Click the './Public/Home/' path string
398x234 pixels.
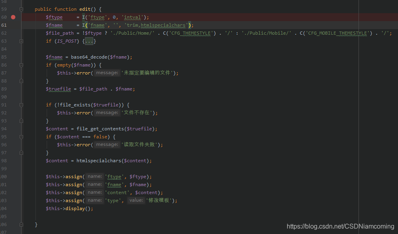(132, 33)
